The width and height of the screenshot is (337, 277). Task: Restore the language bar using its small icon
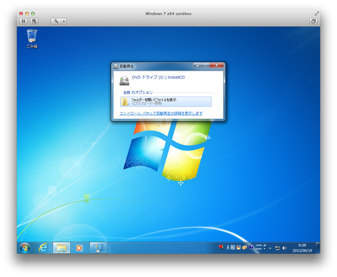[265, 245]
